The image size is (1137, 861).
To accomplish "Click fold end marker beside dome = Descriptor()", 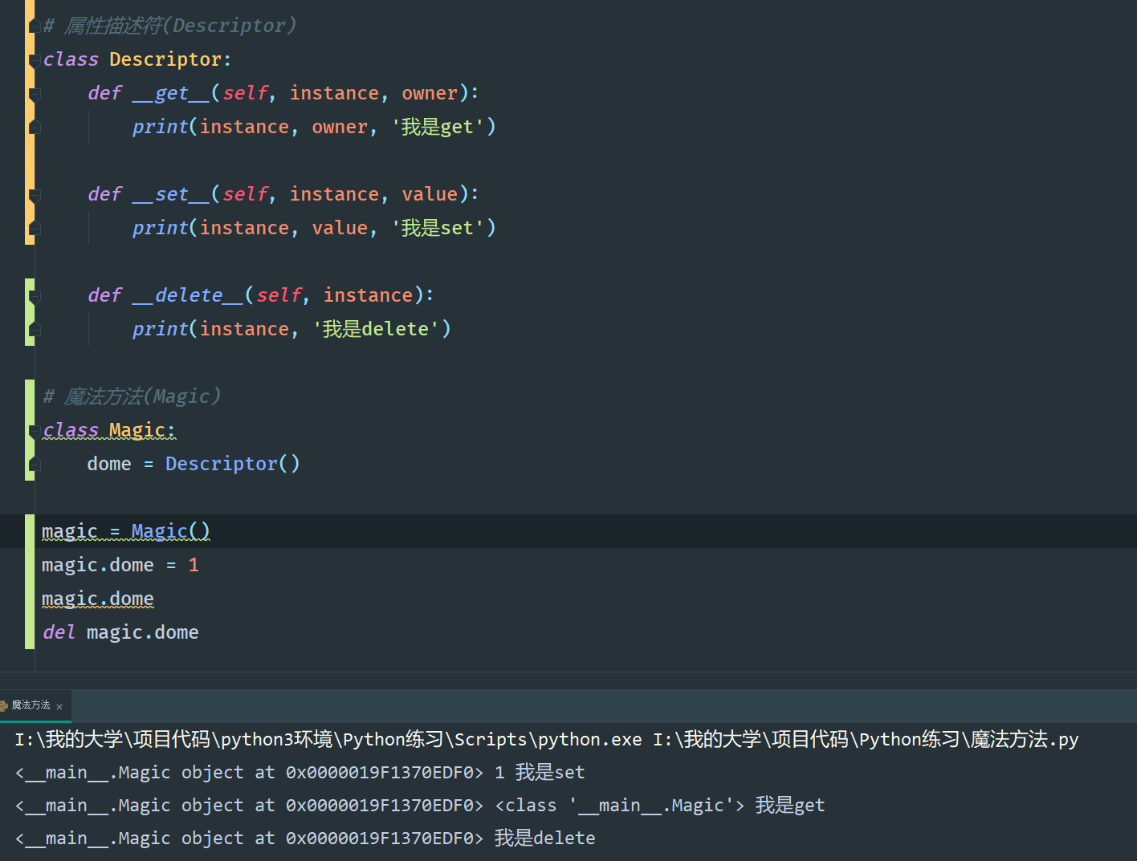I will coord(35,465).
